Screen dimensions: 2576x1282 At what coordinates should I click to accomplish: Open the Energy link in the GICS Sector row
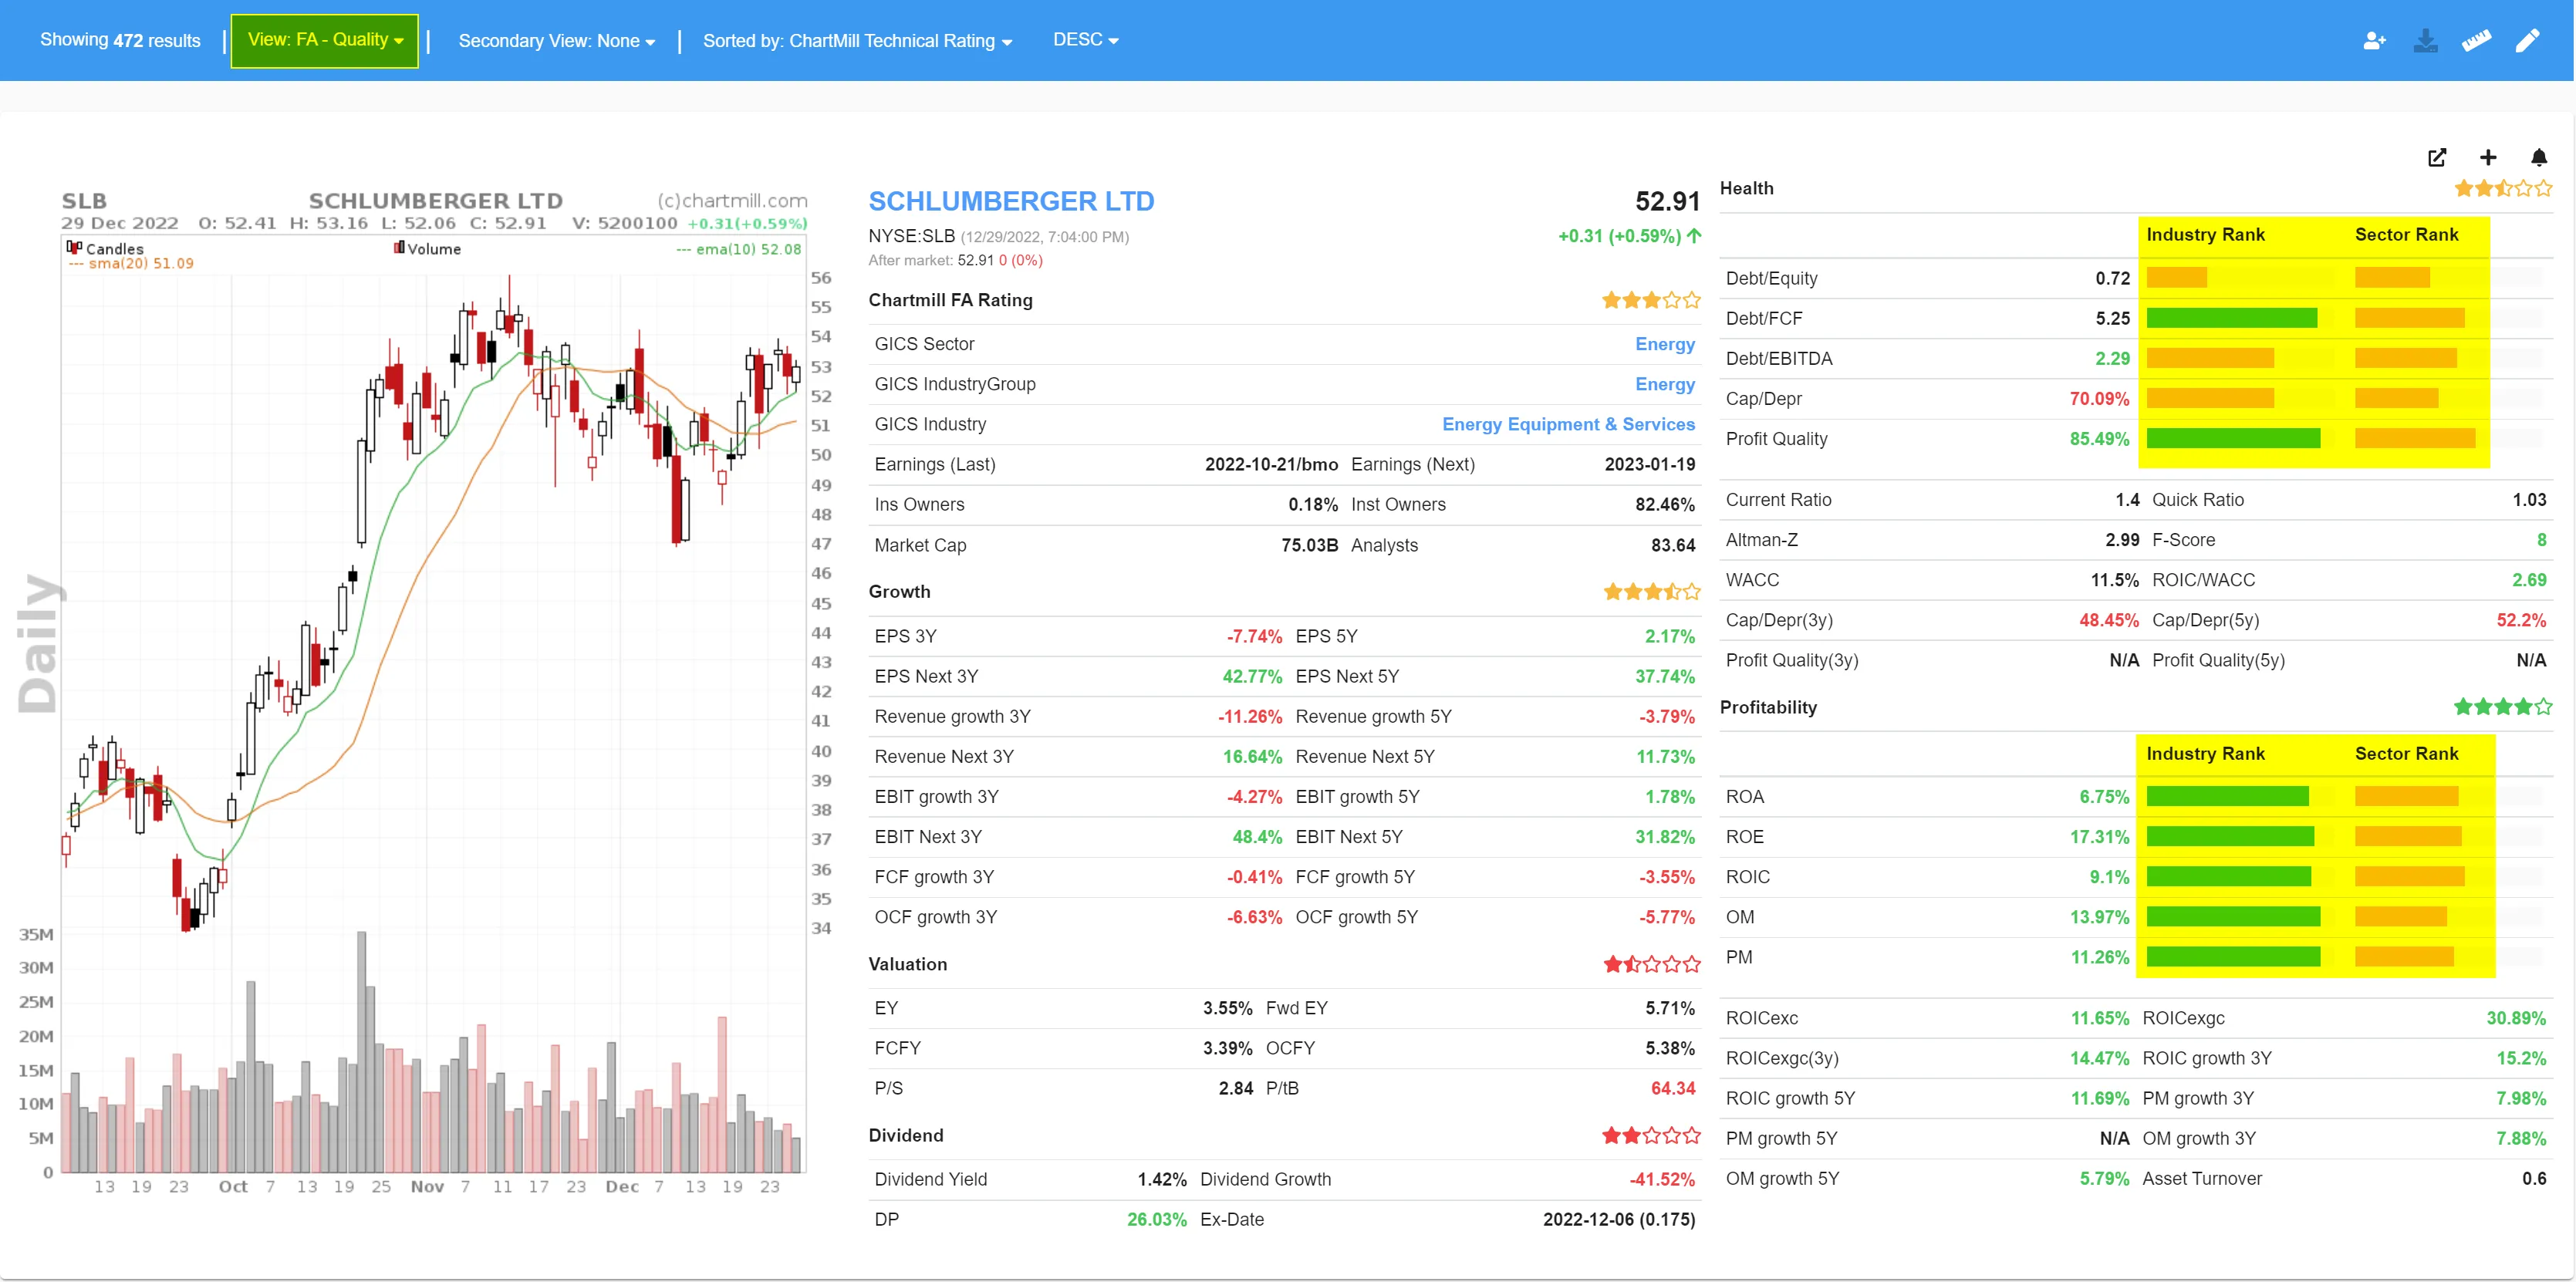coord(1664,344)
